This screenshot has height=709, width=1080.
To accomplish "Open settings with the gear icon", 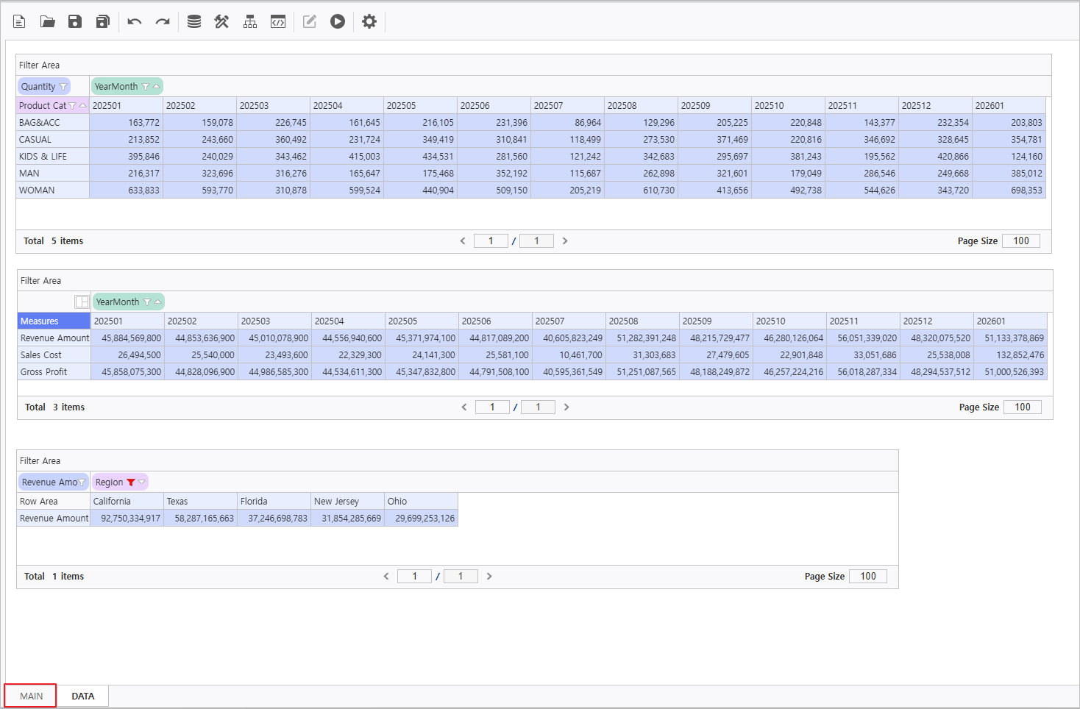I will click(369, 21).
